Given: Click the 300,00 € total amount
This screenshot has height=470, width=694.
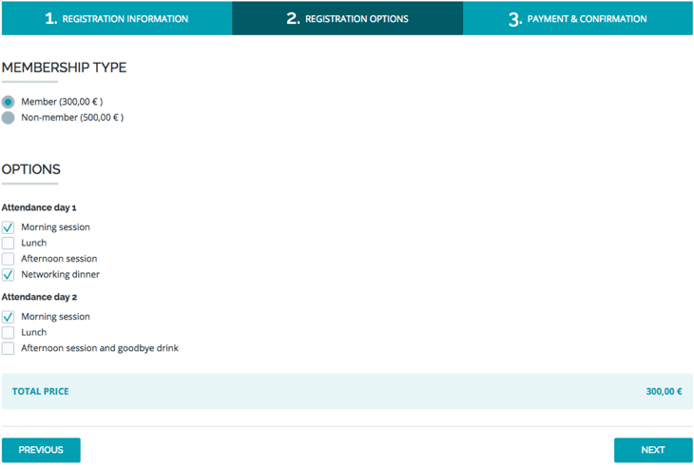Looking at the screenshot, I should (x=664, y=391).
